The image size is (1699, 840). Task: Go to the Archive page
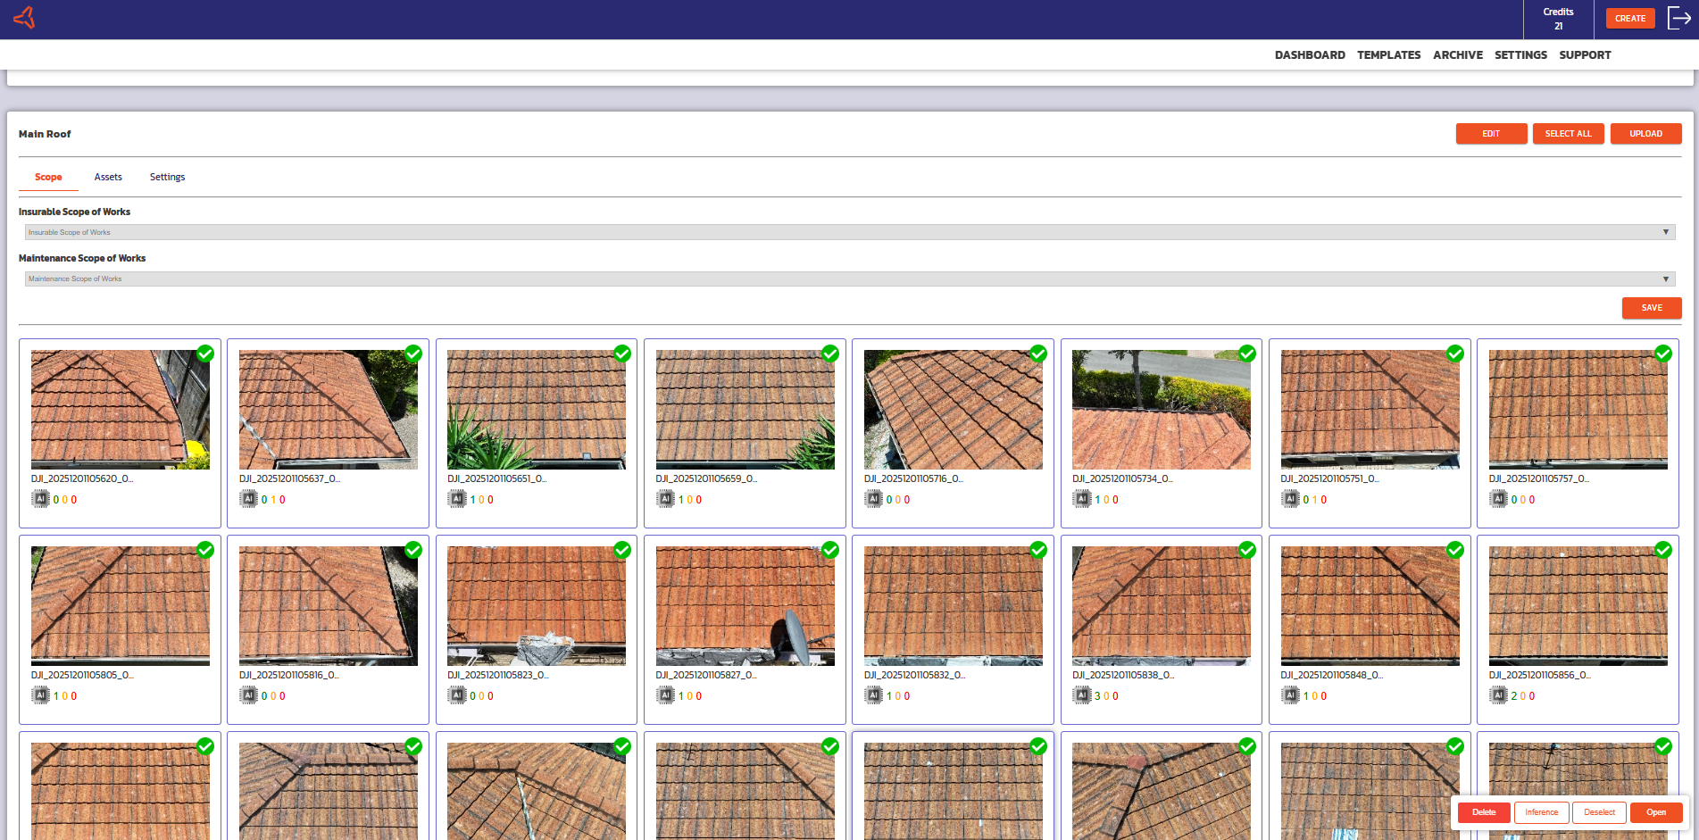[x=1458, y=55]
